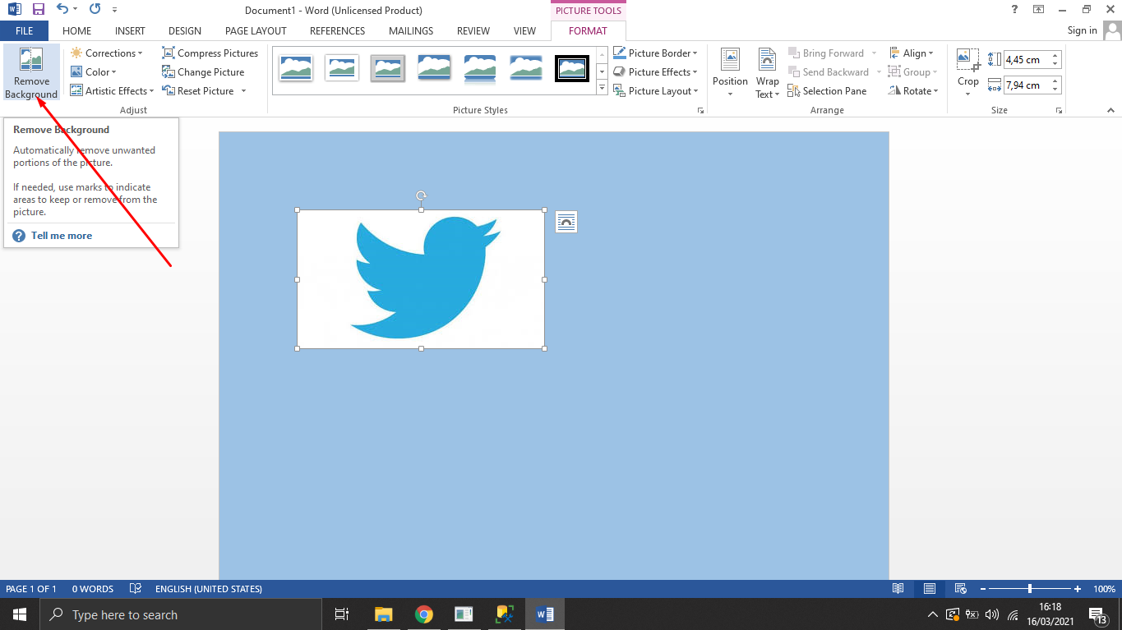Click the Layout Options button beside the picture
Image resolution: width=1122 pixels, height=630 pixels.
pos(566,222)
